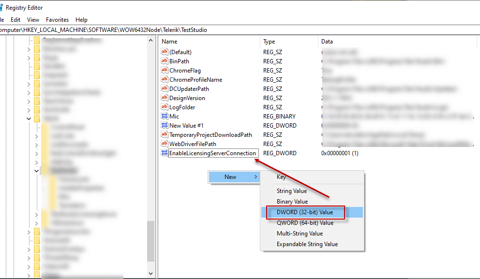Select the EnableLicensingServerConnection value name
The width and height of the screenshot is (480, 279).
(212, 153)
